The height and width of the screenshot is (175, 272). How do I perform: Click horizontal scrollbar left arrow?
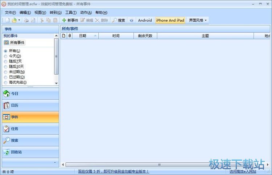point(63,164)
